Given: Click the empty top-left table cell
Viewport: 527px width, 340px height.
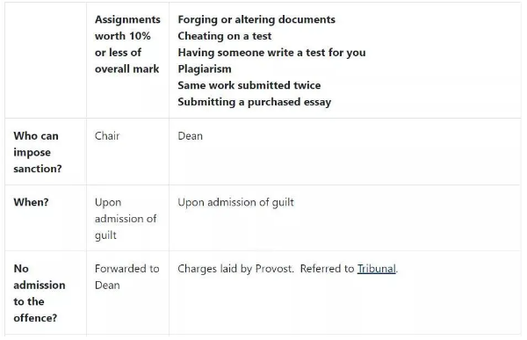Looking at the screenshot, I should [x=46, y=61].
